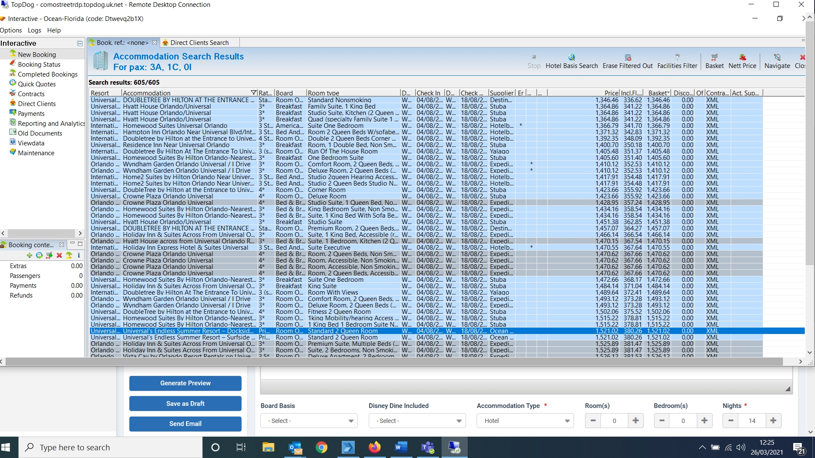Click the blue info icon in Booking contents
The image size is (815, 458).
pos(79,255)
